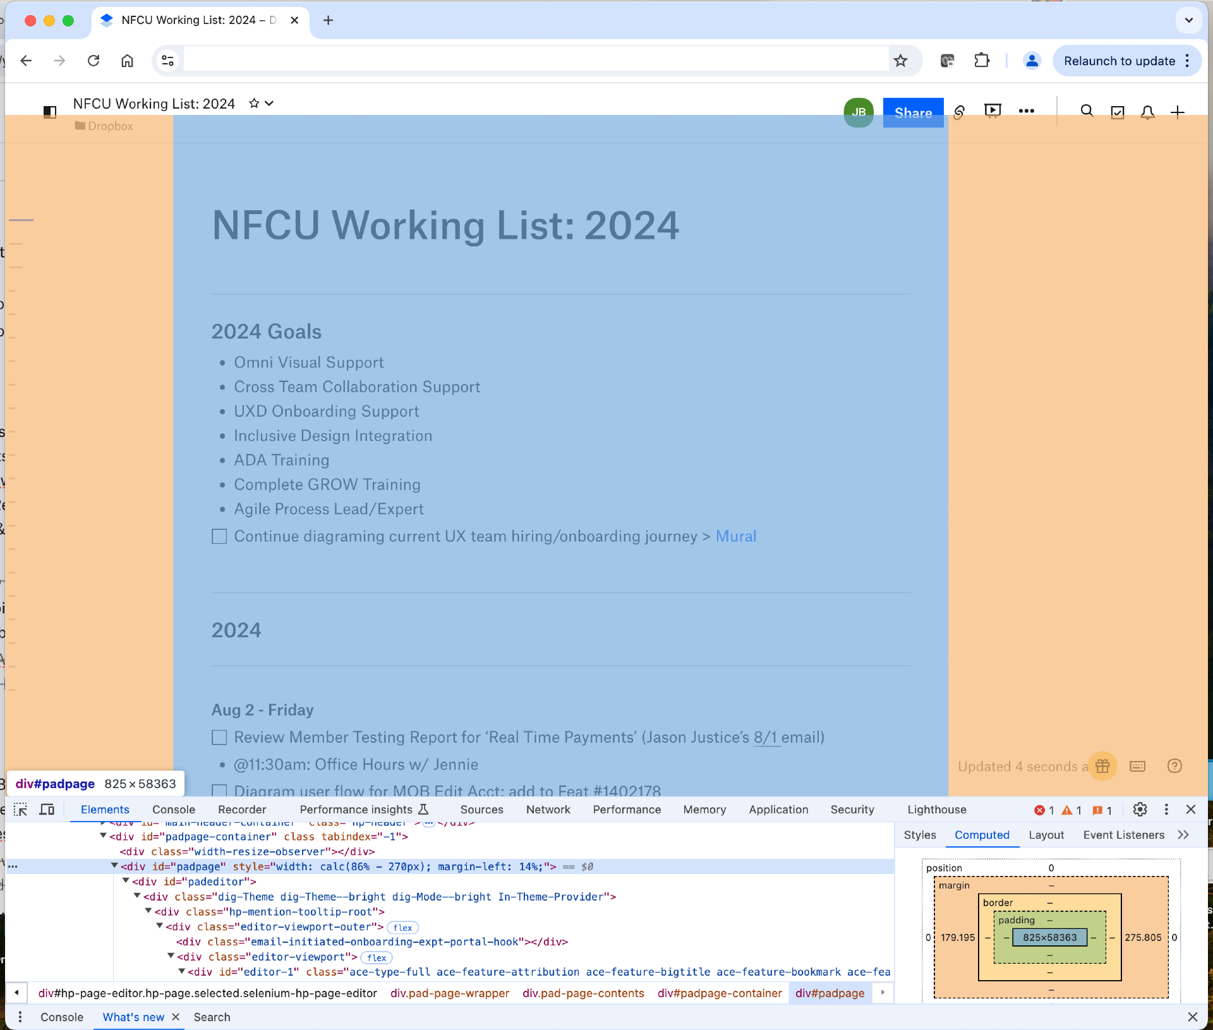Click the flex badge on editor-viewport-outer

(x=402, y=927)
